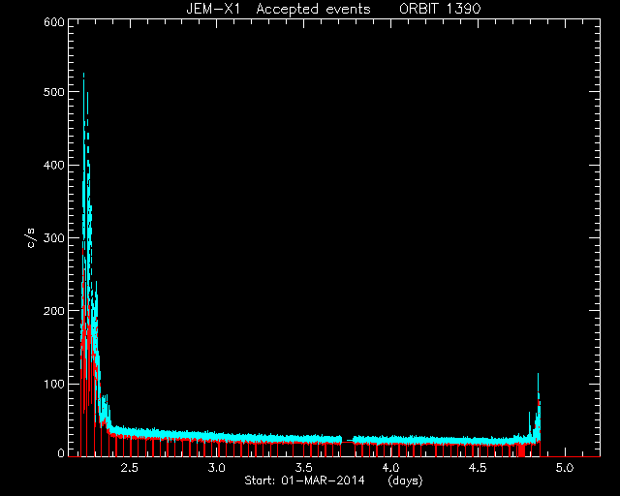Click the 400 y-axis tick label
The width and height of the screenshot is (620, 496).
click(54, 165)
